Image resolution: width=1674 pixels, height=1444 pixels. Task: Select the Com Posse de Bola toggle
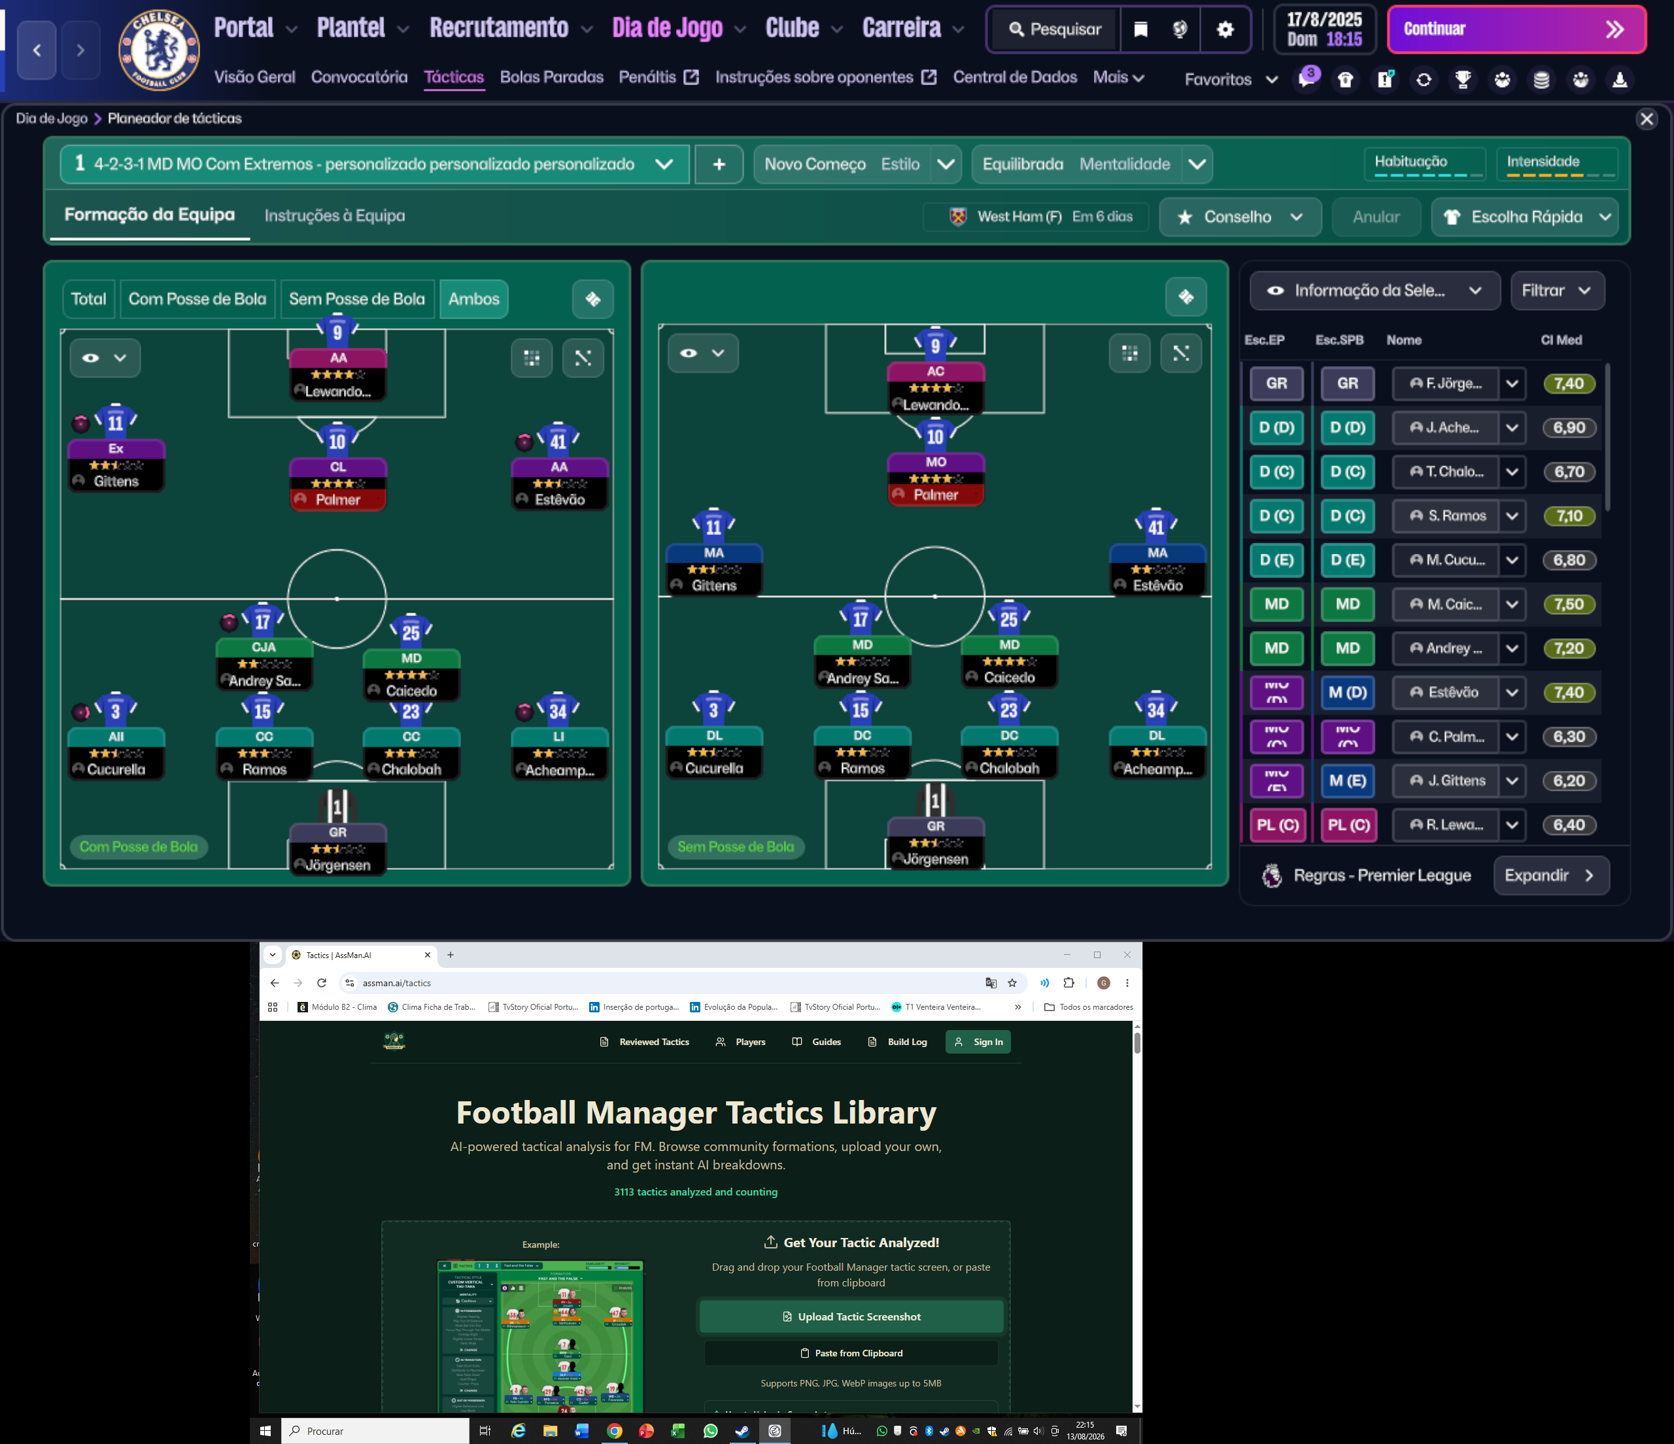[x=197, y=299]
